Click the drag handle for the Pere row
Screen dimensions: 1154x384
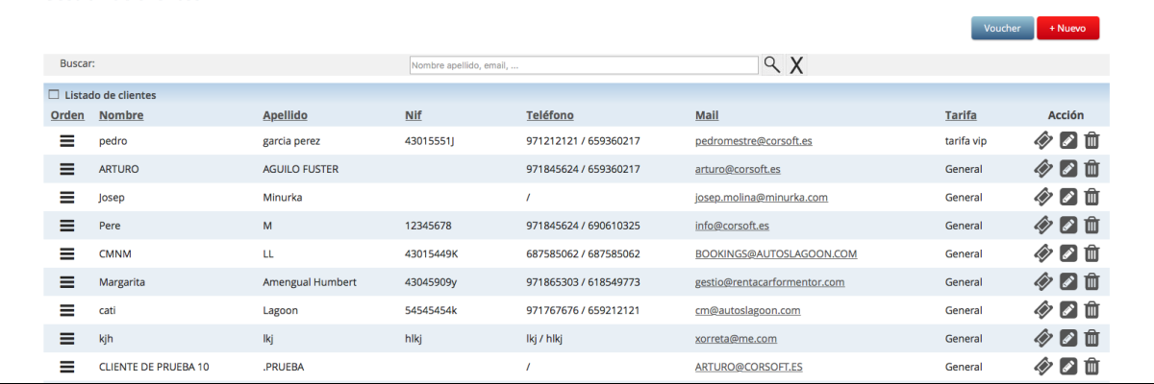[67, 226]
